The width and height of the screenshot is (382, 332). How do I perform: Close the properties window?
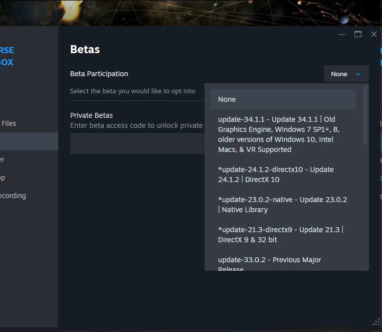pyautogui.click(x=373, y=35)
